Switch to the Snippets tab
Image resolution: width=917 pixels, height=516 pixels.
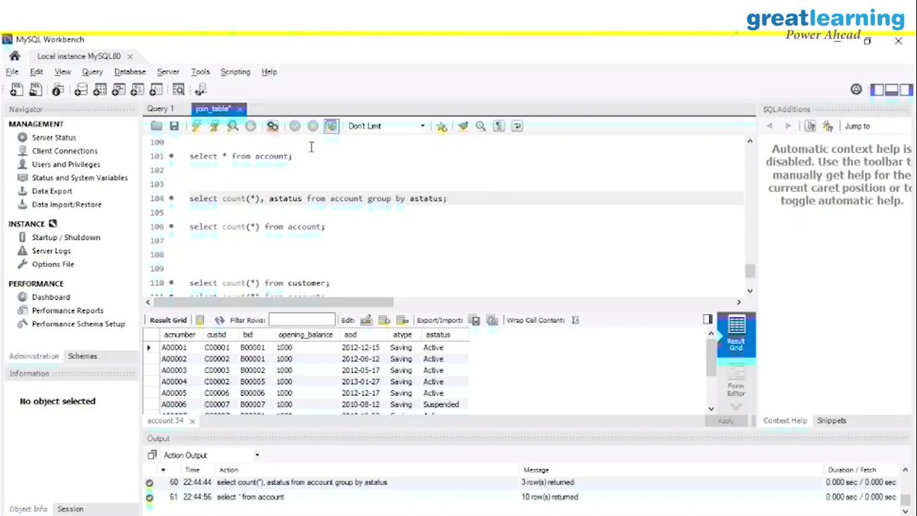tap(832, 420)
